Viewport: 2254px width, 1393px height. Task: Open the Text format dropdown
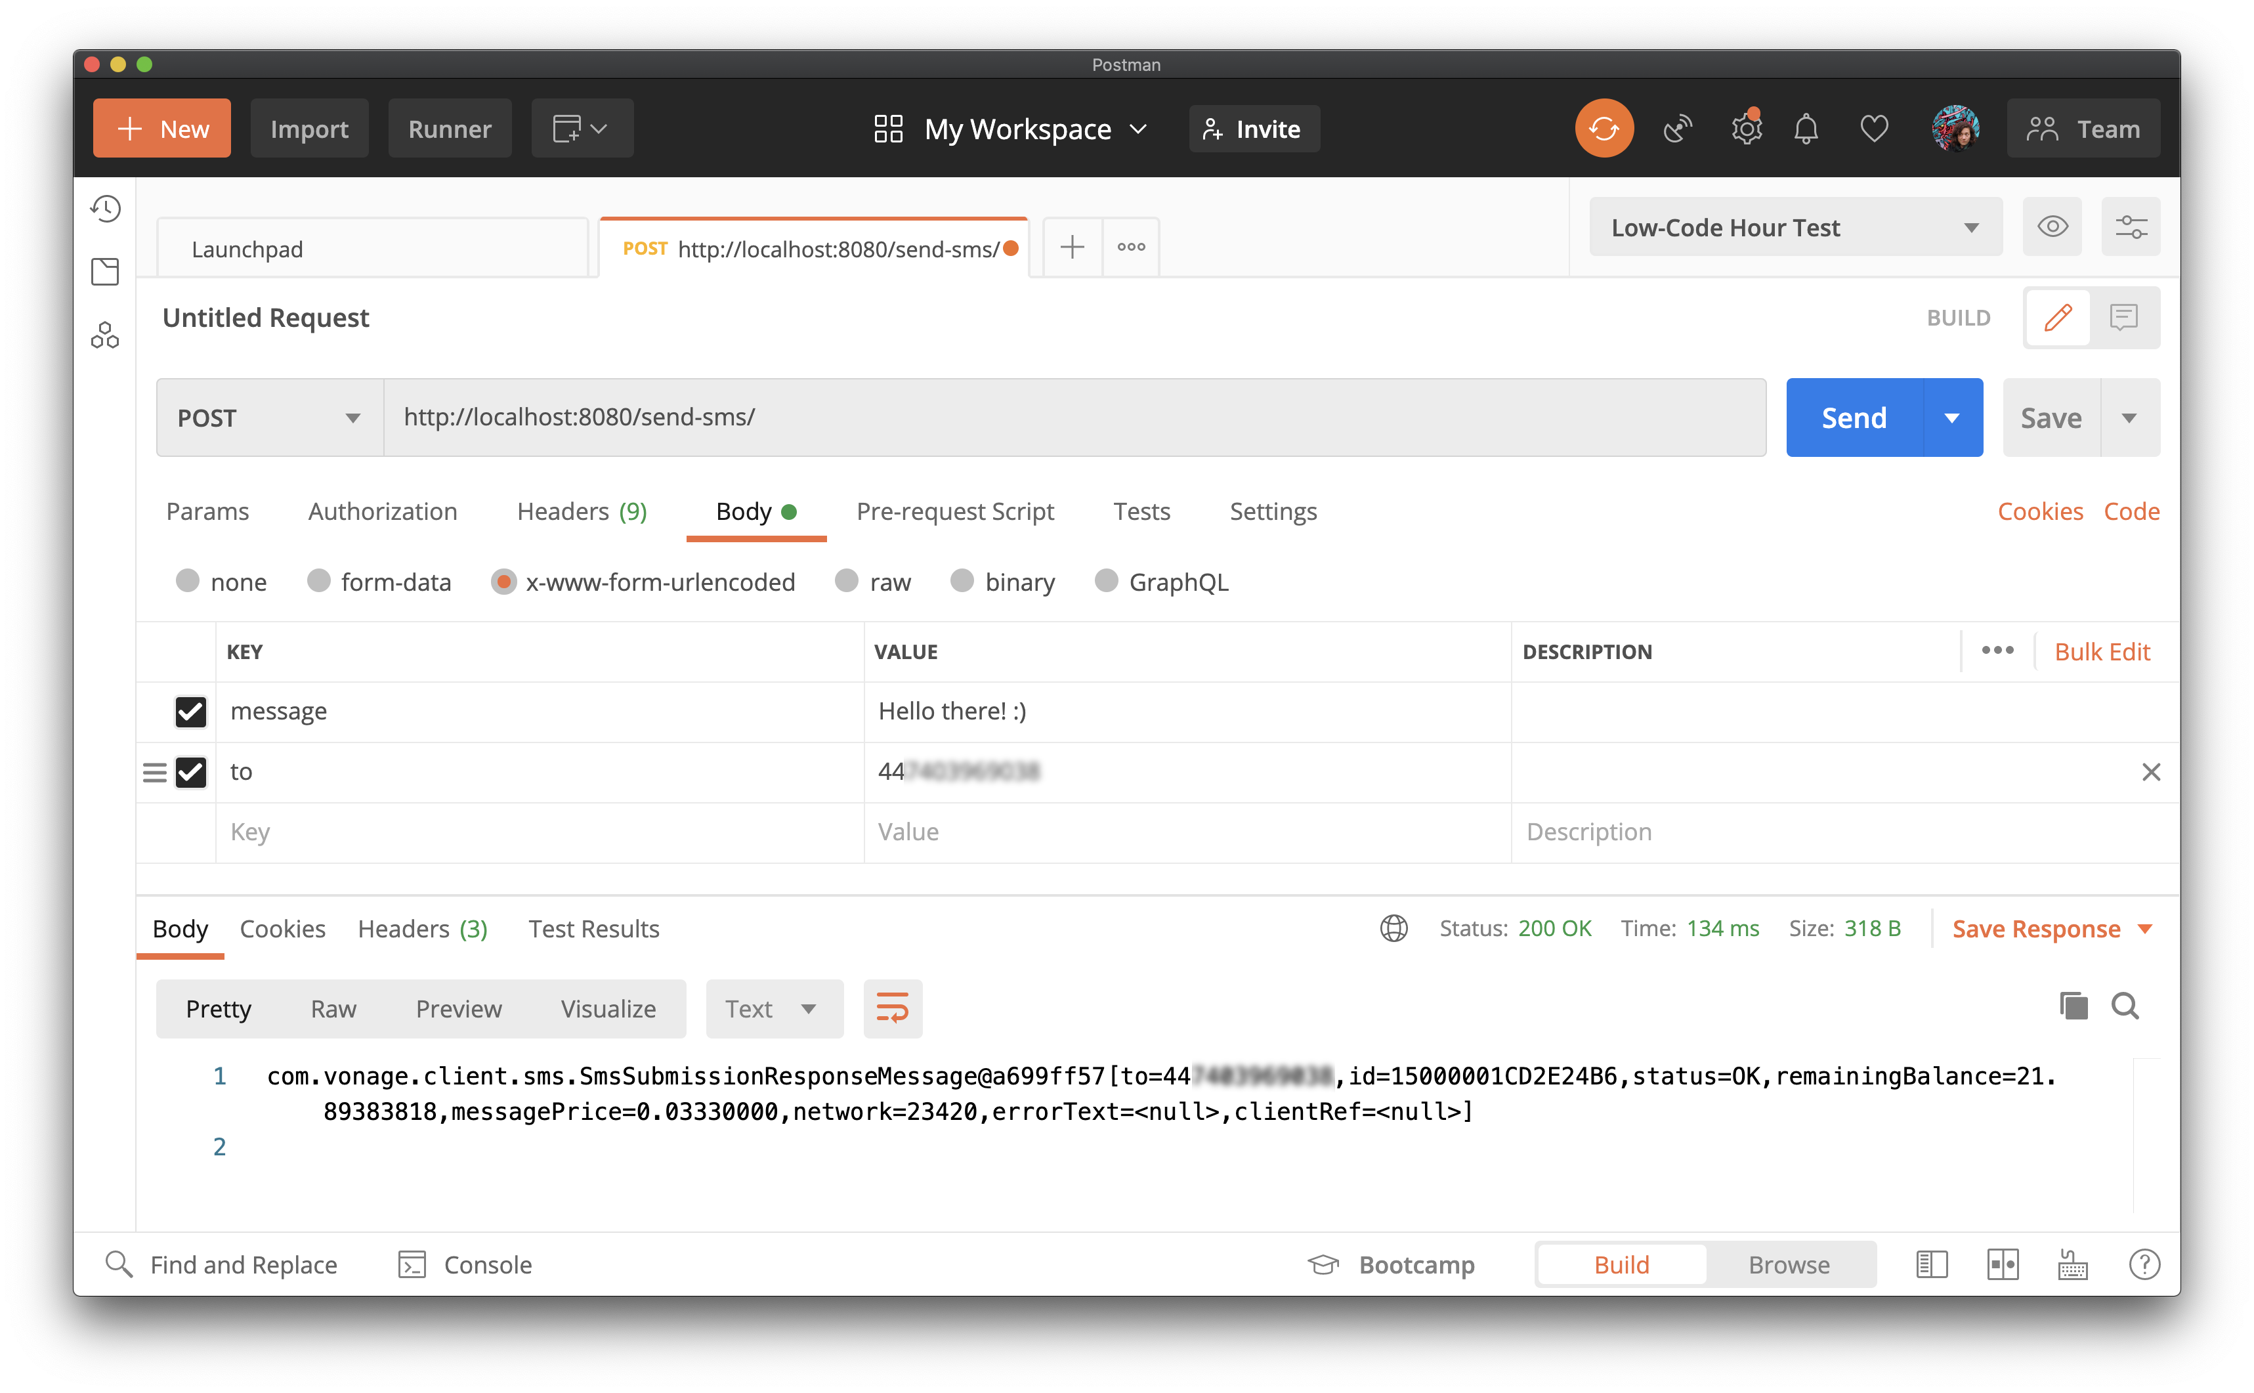pos(774,1009)
